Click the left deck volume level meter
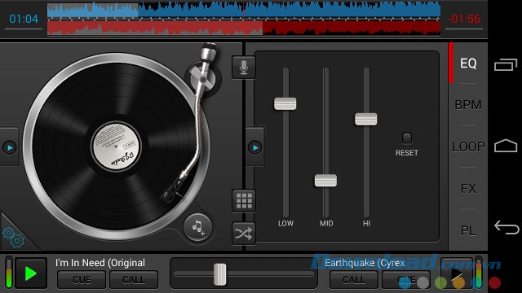Screen dimensions: 522x293 (x=9, y=273)
